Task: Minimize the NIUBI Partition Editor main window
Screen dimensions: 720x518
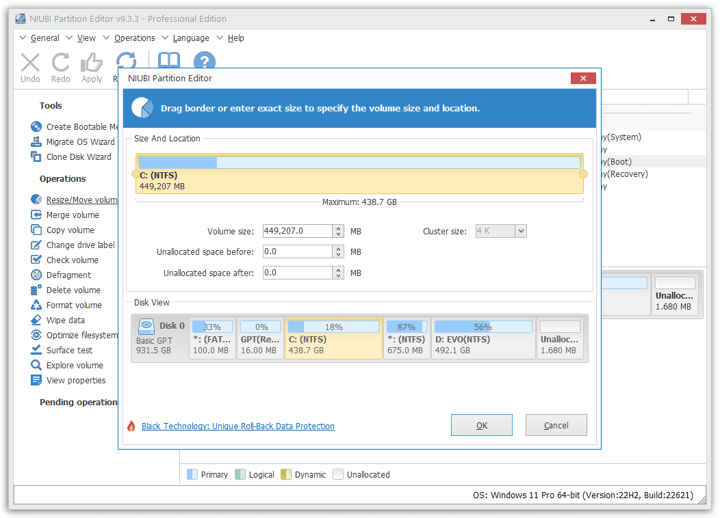Action: 652,19
